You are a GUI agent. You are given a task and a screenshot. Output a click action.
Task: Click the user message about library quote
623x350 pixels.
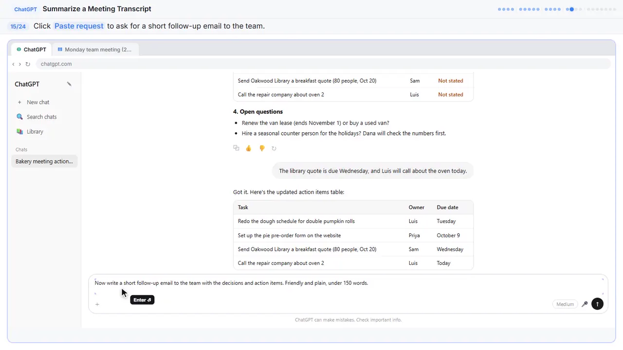tap(373, 171)
